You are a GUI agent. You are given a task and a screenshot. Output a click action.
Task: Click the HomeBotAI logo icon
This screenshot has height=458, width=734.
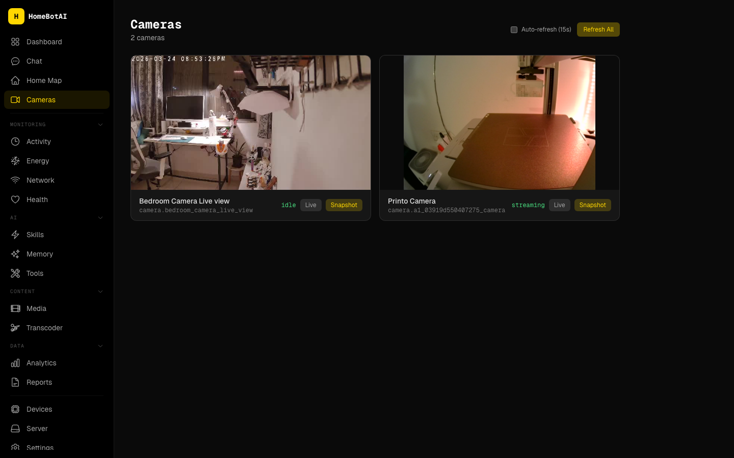click(x=16, y=16)
